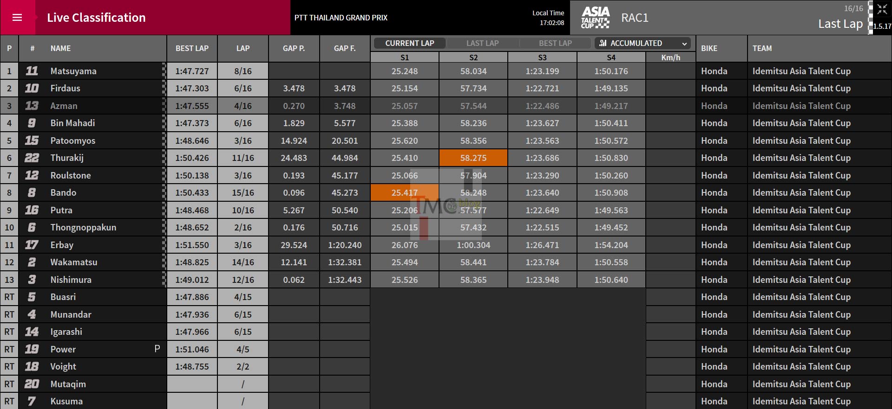Viewport: 892px width, 409px height.
Task: Click the orange S2 cell 58.275
Action: coord(473,158)
